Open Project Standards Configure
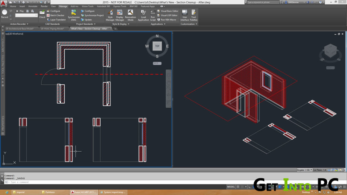The width and height of the screenshot is (347, 195). (88, 11)
